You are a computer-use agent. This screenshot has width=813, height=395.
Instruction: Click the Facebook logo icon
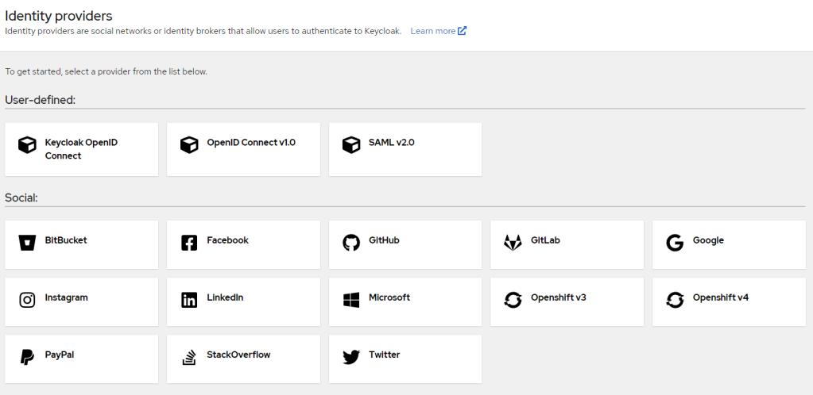tap(189, 243)
